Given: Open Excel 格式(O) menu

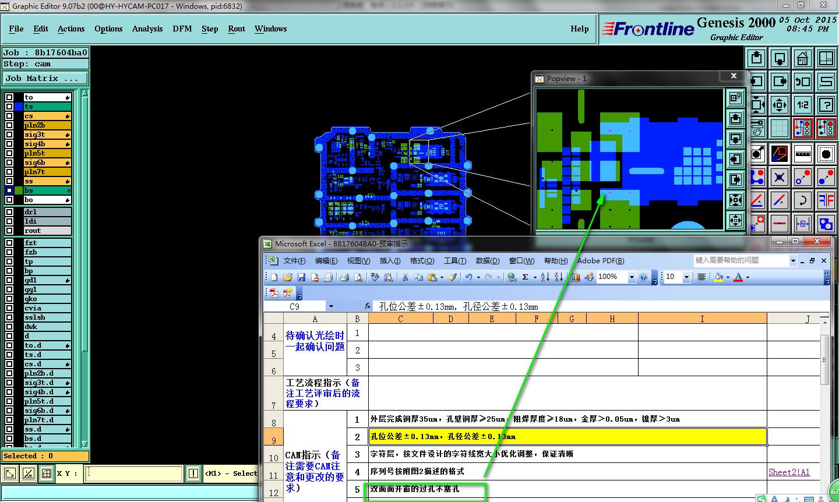Looking at the screenshot, I should point(422,260).
